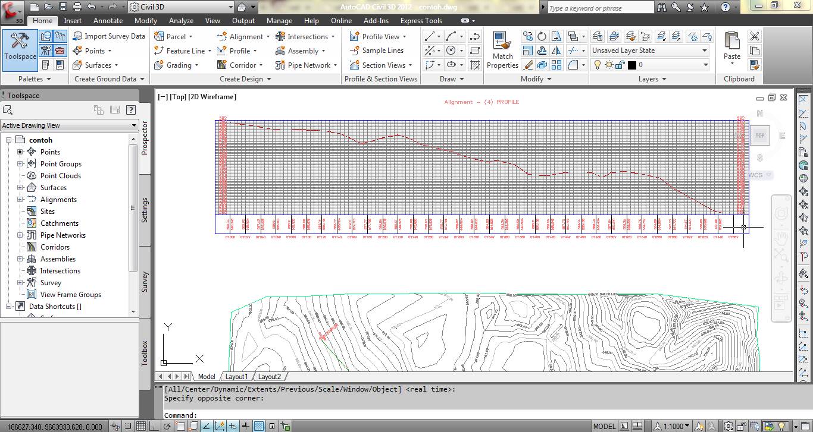Image resolution: width=813 pixels, height=432 pixels.
Task: Switch to Layout1
Action: [236, 376]
